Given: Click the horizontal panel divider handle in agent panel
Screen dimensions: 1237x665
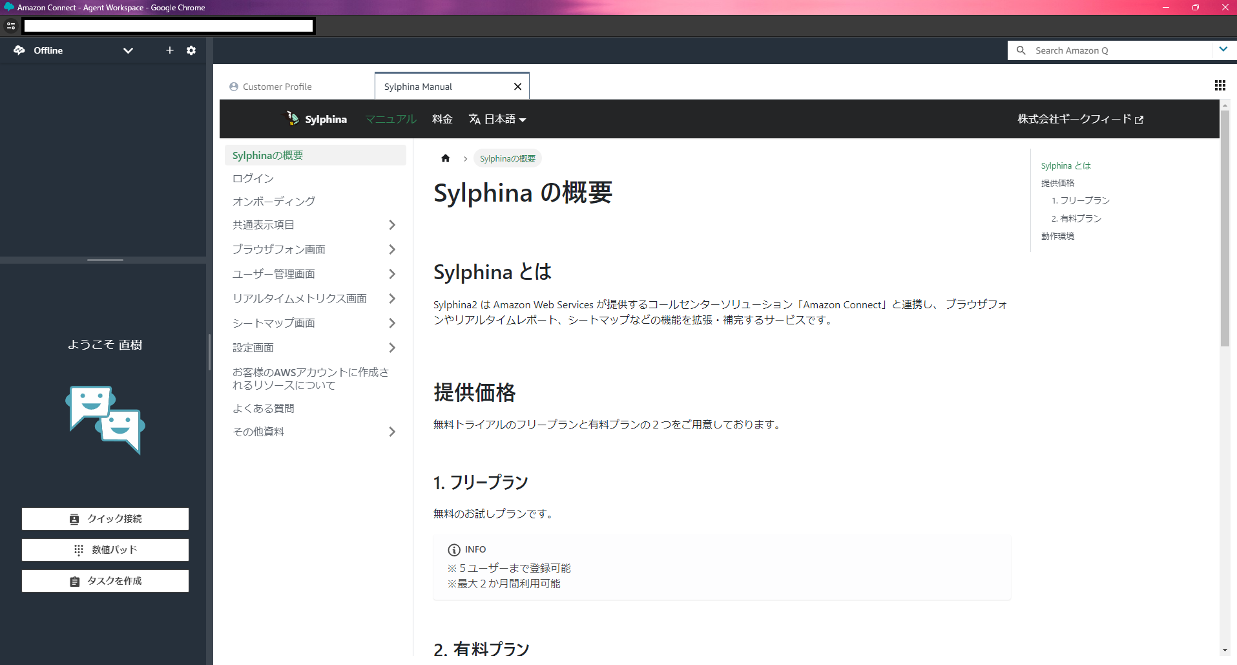Looking at the screenshot, I should 105,260.
